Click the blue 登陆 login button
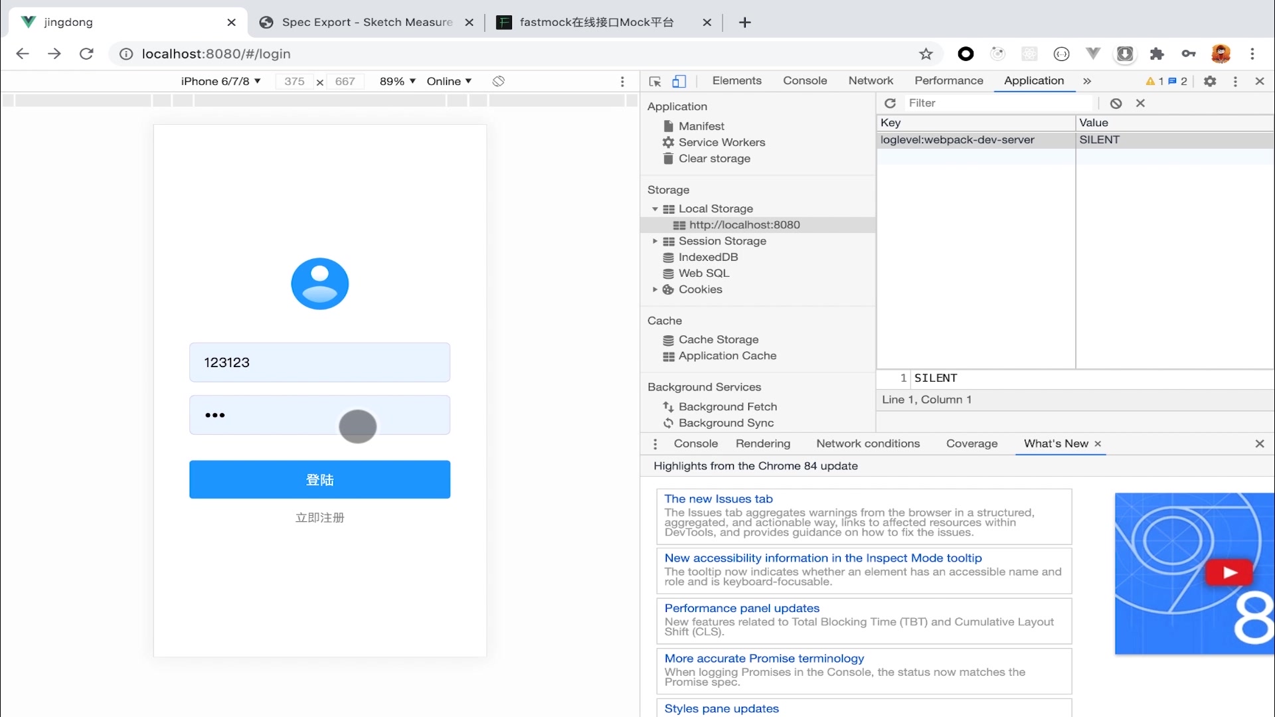 click(x=319, y=479)
